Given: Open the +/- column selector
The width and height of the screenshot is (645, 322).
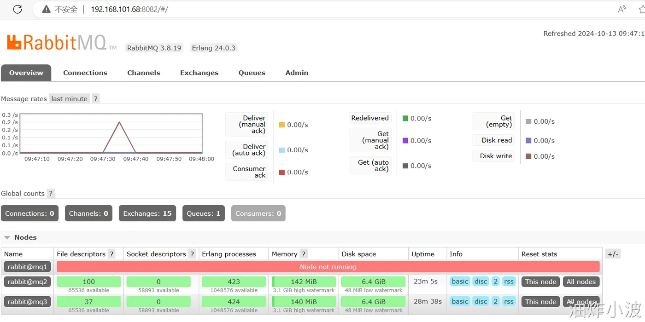Looking at the screenshot, I should coord(613,254).
